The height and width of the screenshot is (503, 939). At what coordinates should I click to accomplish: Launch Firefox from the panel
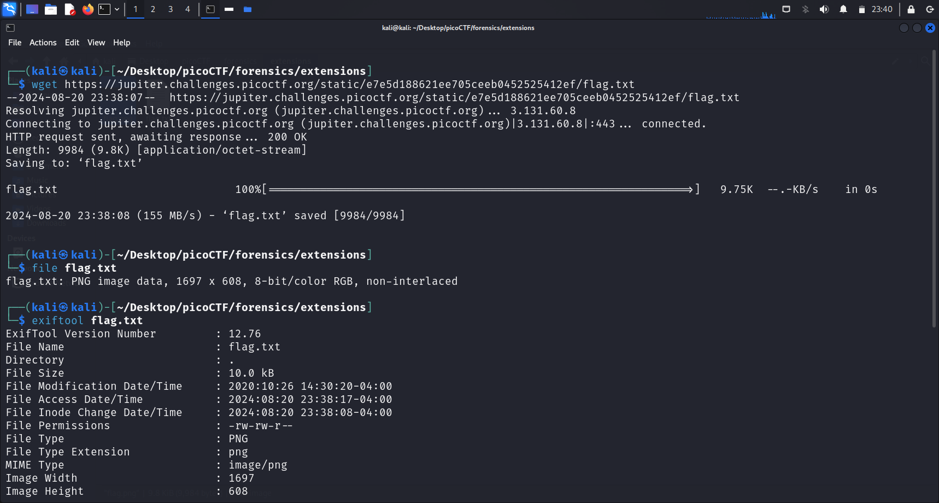87,9
